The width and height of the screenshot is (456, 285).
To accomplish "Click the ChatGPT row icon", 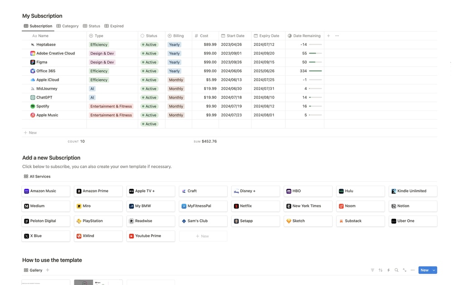I will [33, 97].
